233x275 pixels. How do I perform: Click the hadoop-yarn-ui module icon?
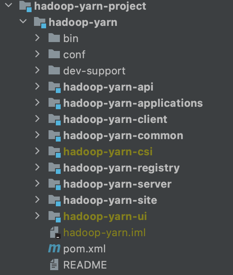[x=55, y=217]
